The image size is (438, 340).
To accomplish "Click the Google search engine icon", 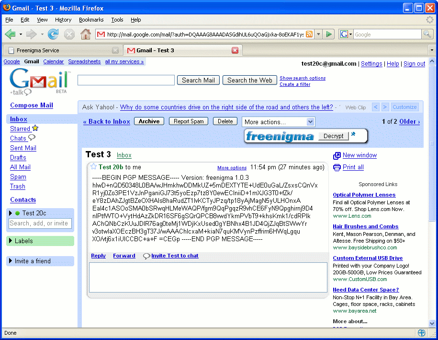I will (344, 34).
